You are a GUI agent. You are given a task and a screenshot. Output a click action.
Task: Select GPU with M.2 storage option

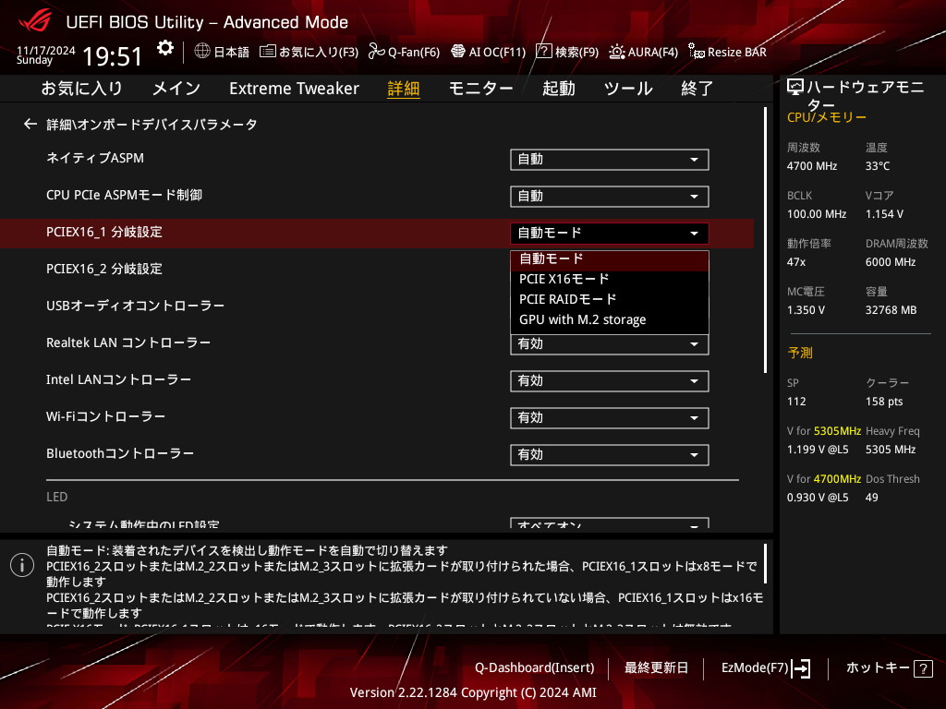pos(610,319)
